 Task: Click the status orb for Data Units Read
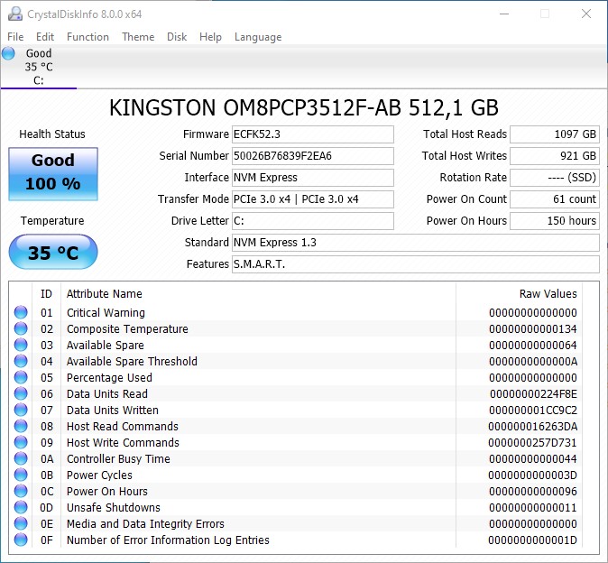pyautogui.click(x=21, y=393)
